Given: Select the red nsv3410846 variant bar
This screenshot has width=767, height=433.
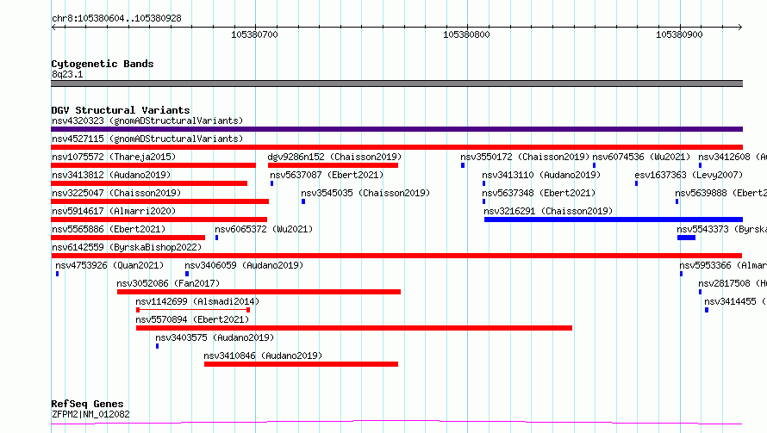Looking at the screenshot, I should (x=301, y=364).
